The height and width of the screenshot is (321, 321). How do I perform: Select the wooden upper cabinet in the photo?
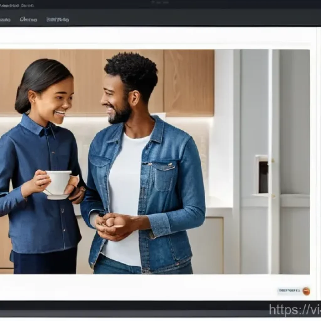click(189, 82)
